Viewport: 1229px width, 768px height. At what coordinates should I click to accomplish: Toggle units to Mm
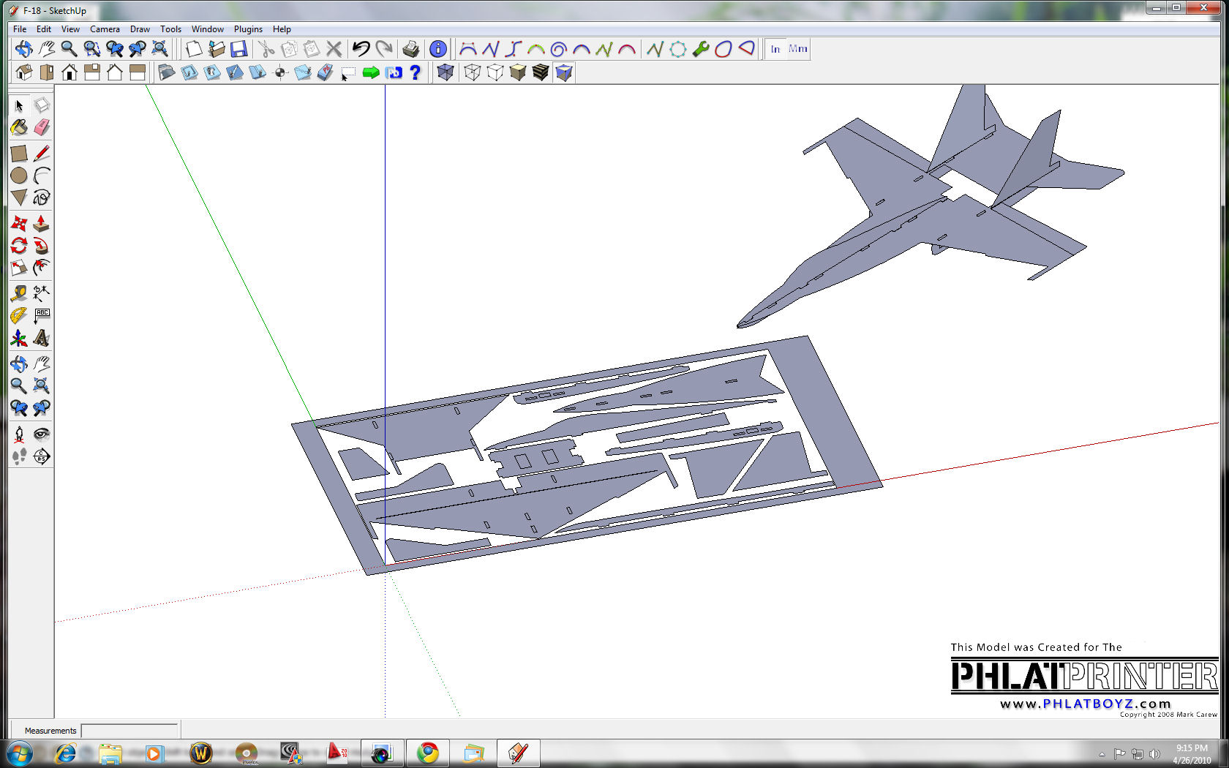[x=798, y=49]
